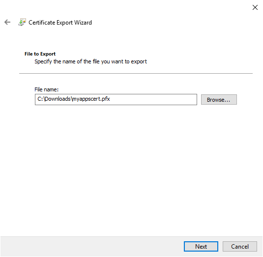Click the .pfx extension in the path
This screenshot has width=263, height=257.
105,99
